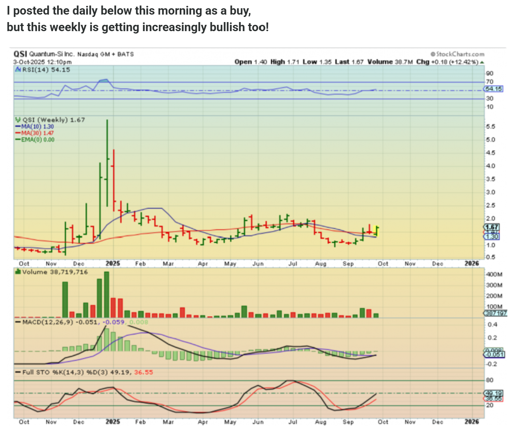Image resolution: width=518 pixels, height=434 pixels.
Task: Click the MA(30) 1.47 legend entry
Action: click(34, 133)
